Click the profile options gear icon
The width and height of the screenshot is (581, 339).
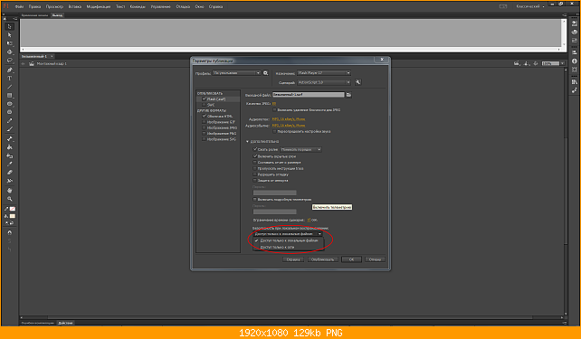[x=266, y=73]
